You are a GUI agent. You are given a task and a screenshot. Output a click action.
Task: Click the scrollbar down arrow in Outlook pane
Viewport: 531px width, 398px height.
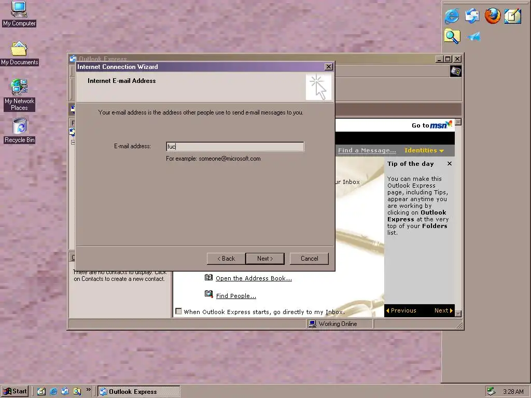coord(458,314)
